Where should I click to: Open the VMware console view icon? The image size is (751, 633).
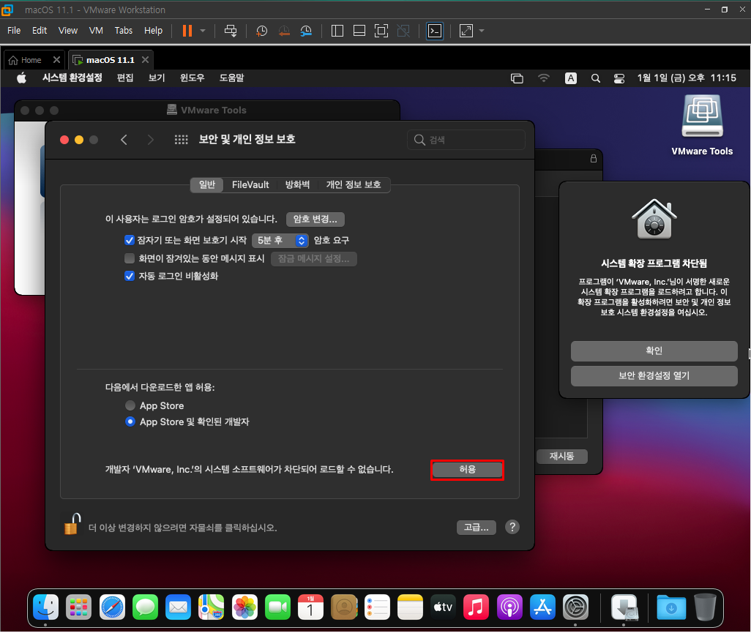(x=434, y=31)
